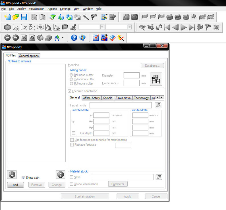Screen dimensions: 226x210
Task: Open the Info speech bubble icon
Action: (82, 38)
